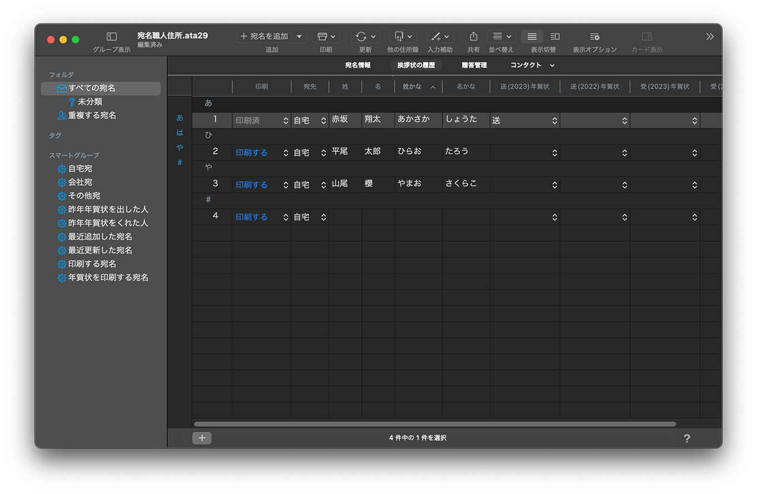Select すべての宛名 folder
The height and width of the screenshot is (494, 757).
[101, 88]
